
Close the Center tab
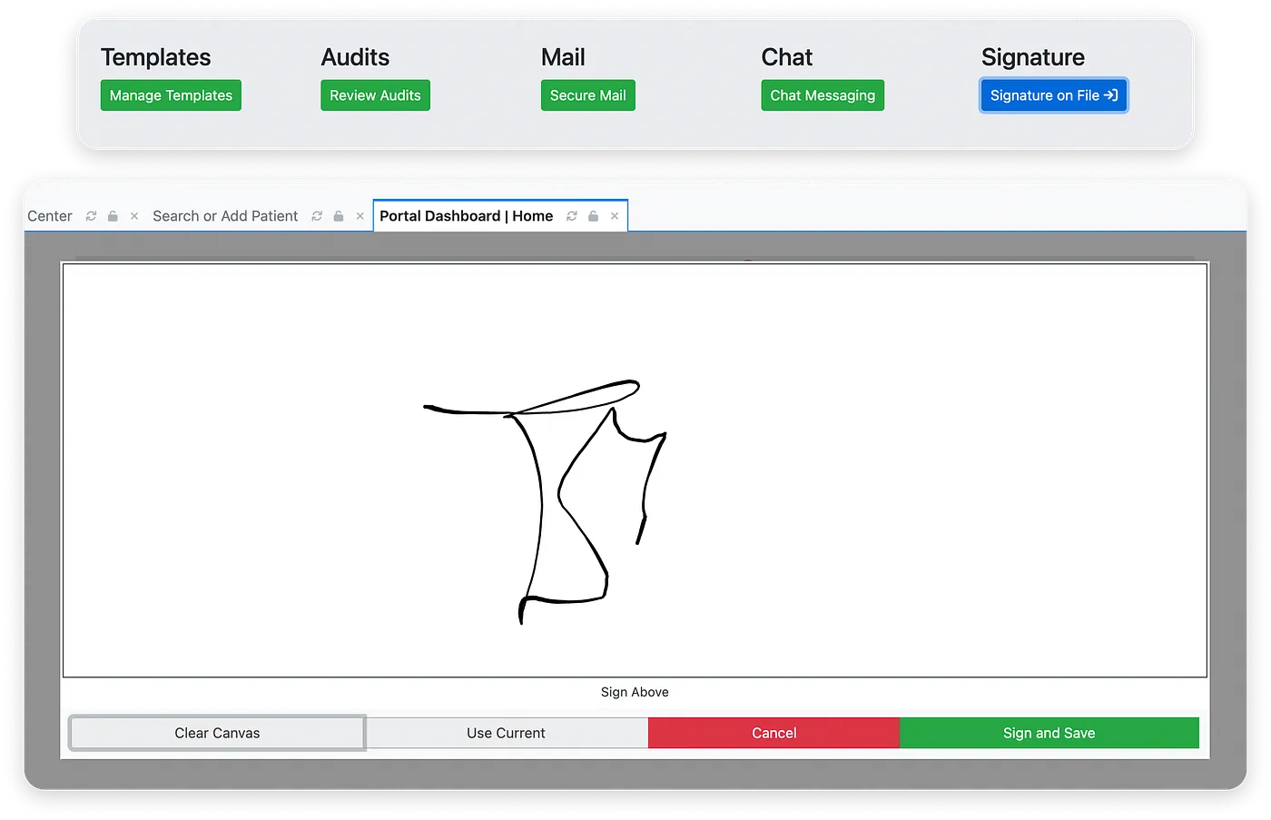[133, 216]
